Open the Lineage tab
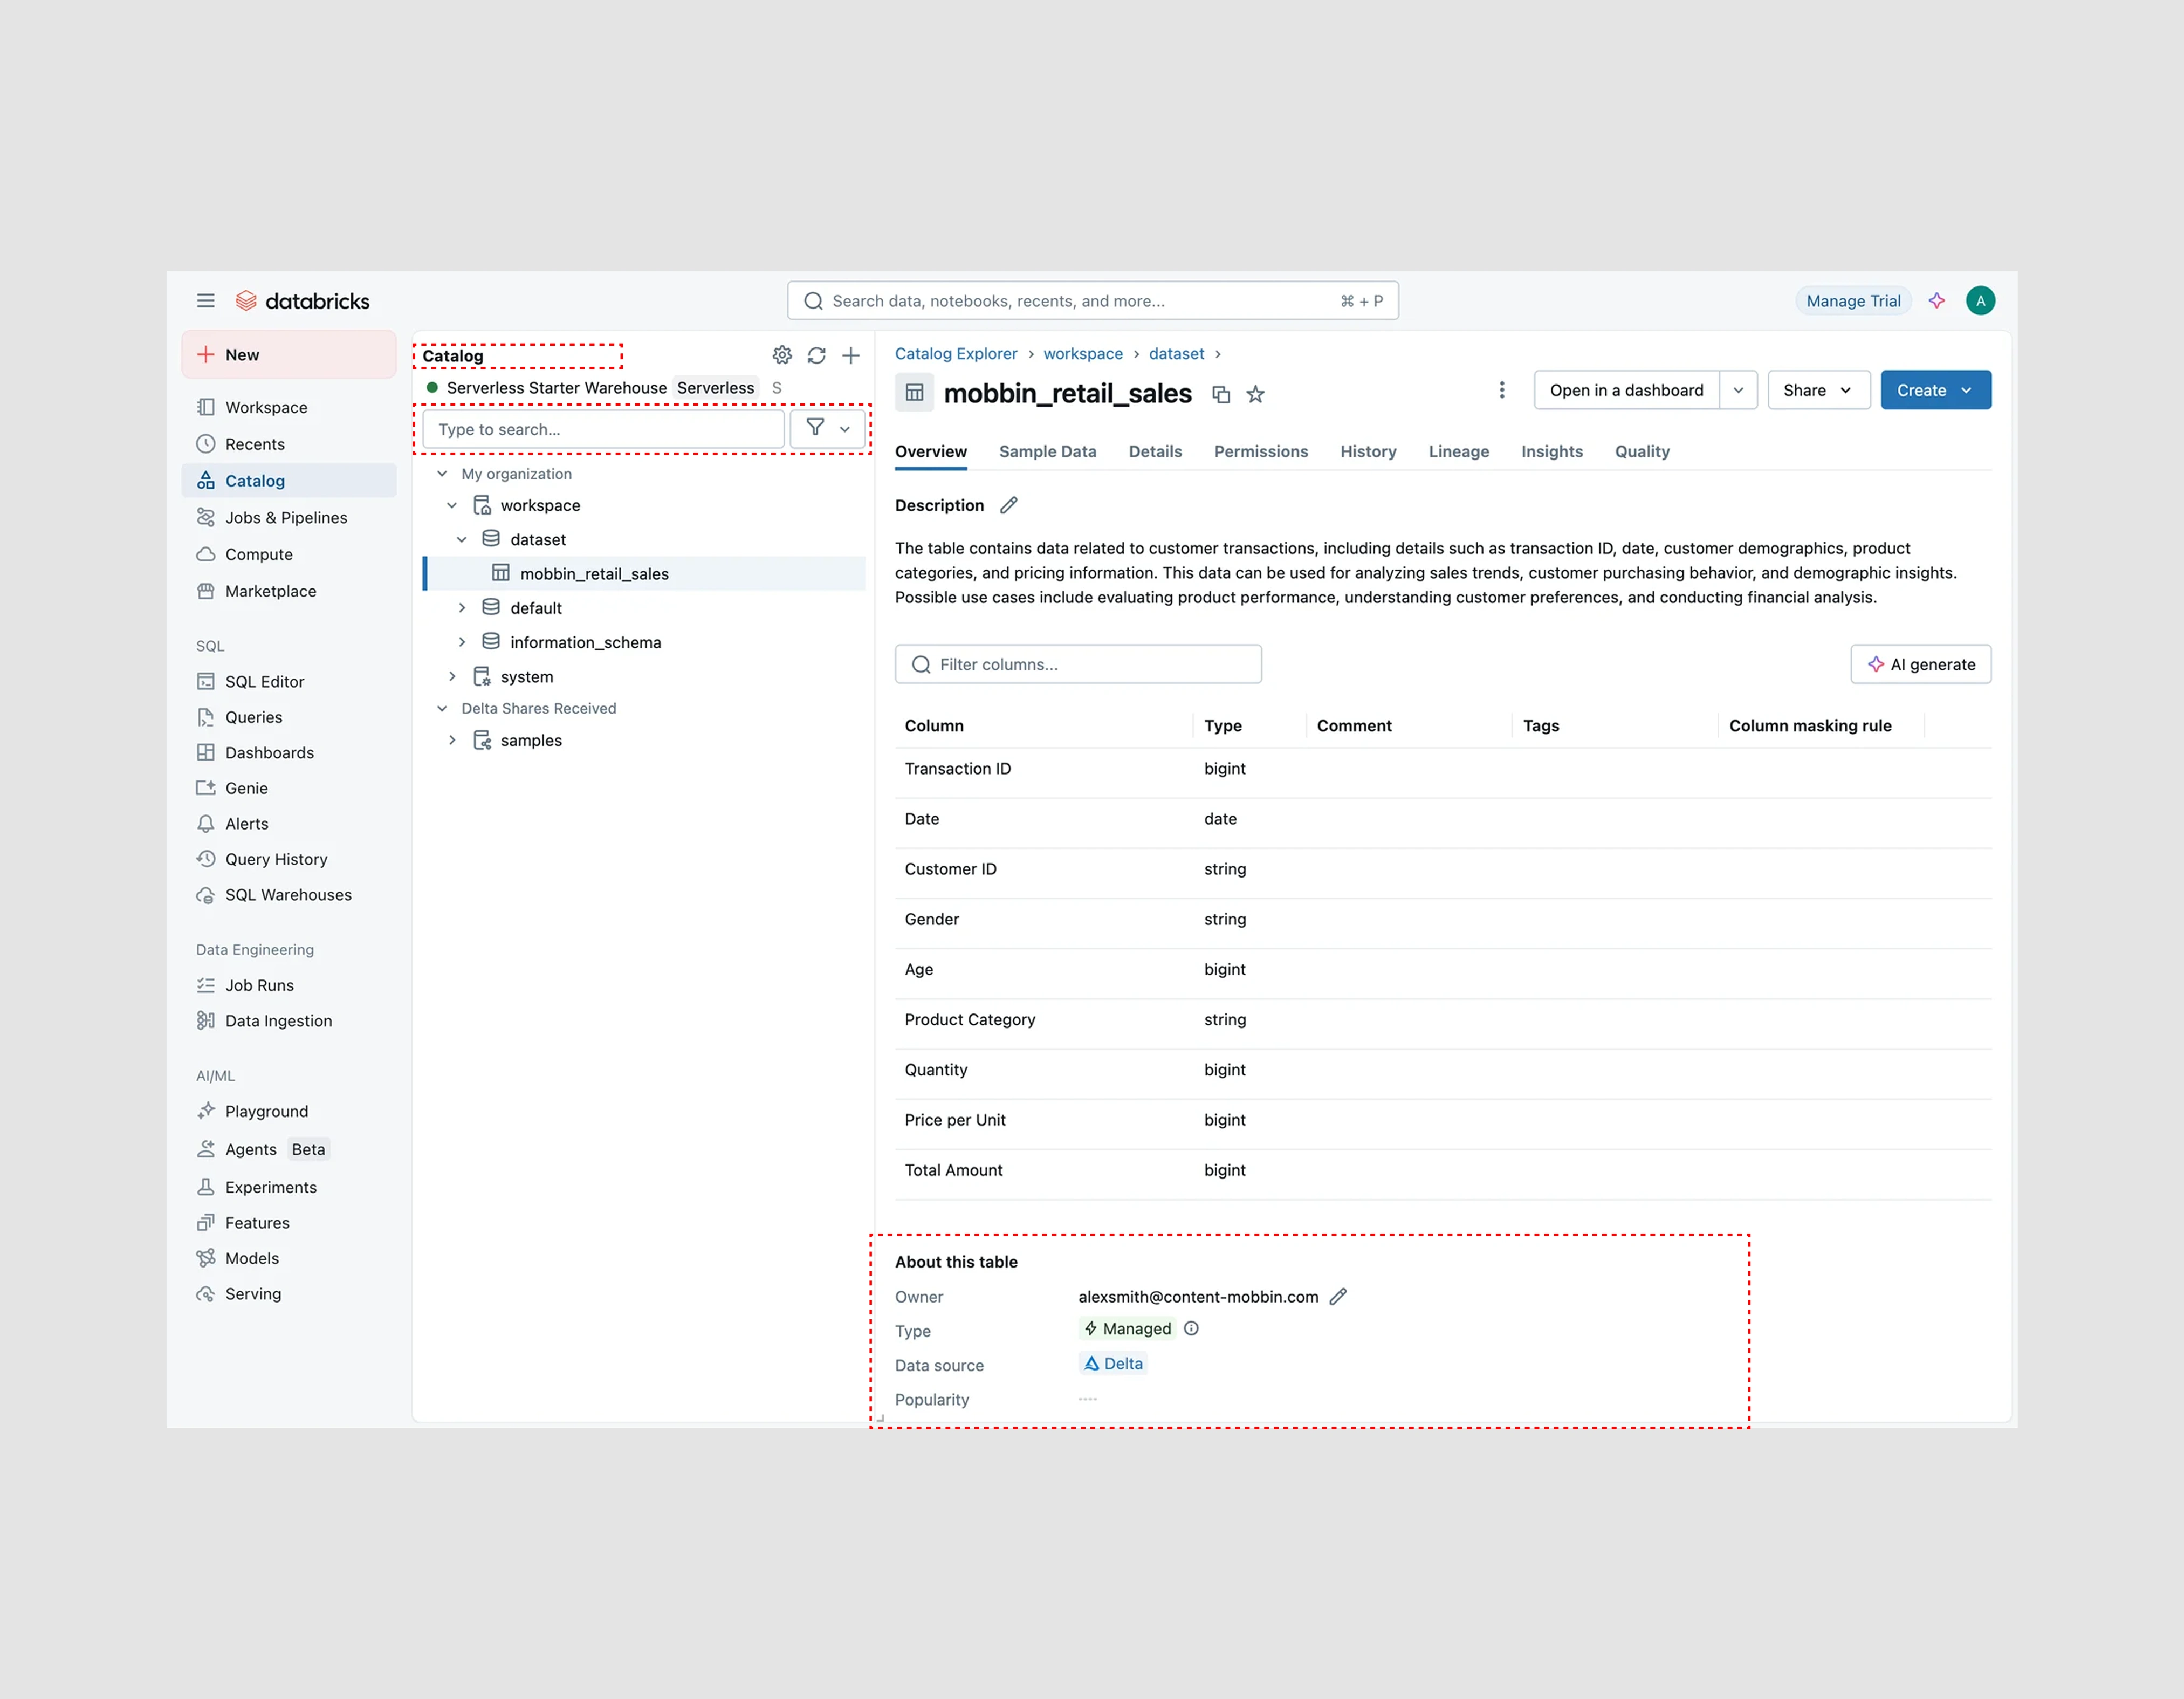 coord(1458,452)
